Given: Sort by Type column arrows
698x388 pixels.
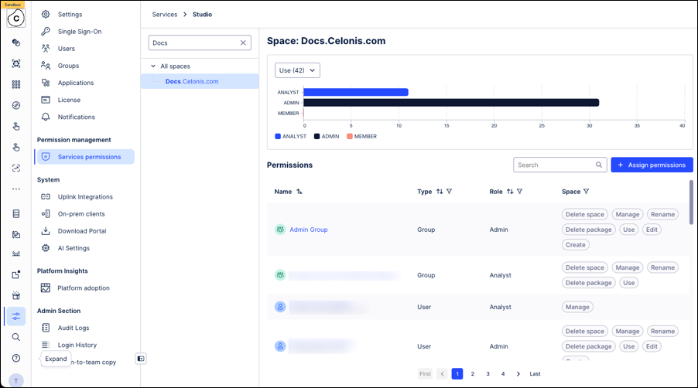Looking at the screenshot, I should point(440,192).
